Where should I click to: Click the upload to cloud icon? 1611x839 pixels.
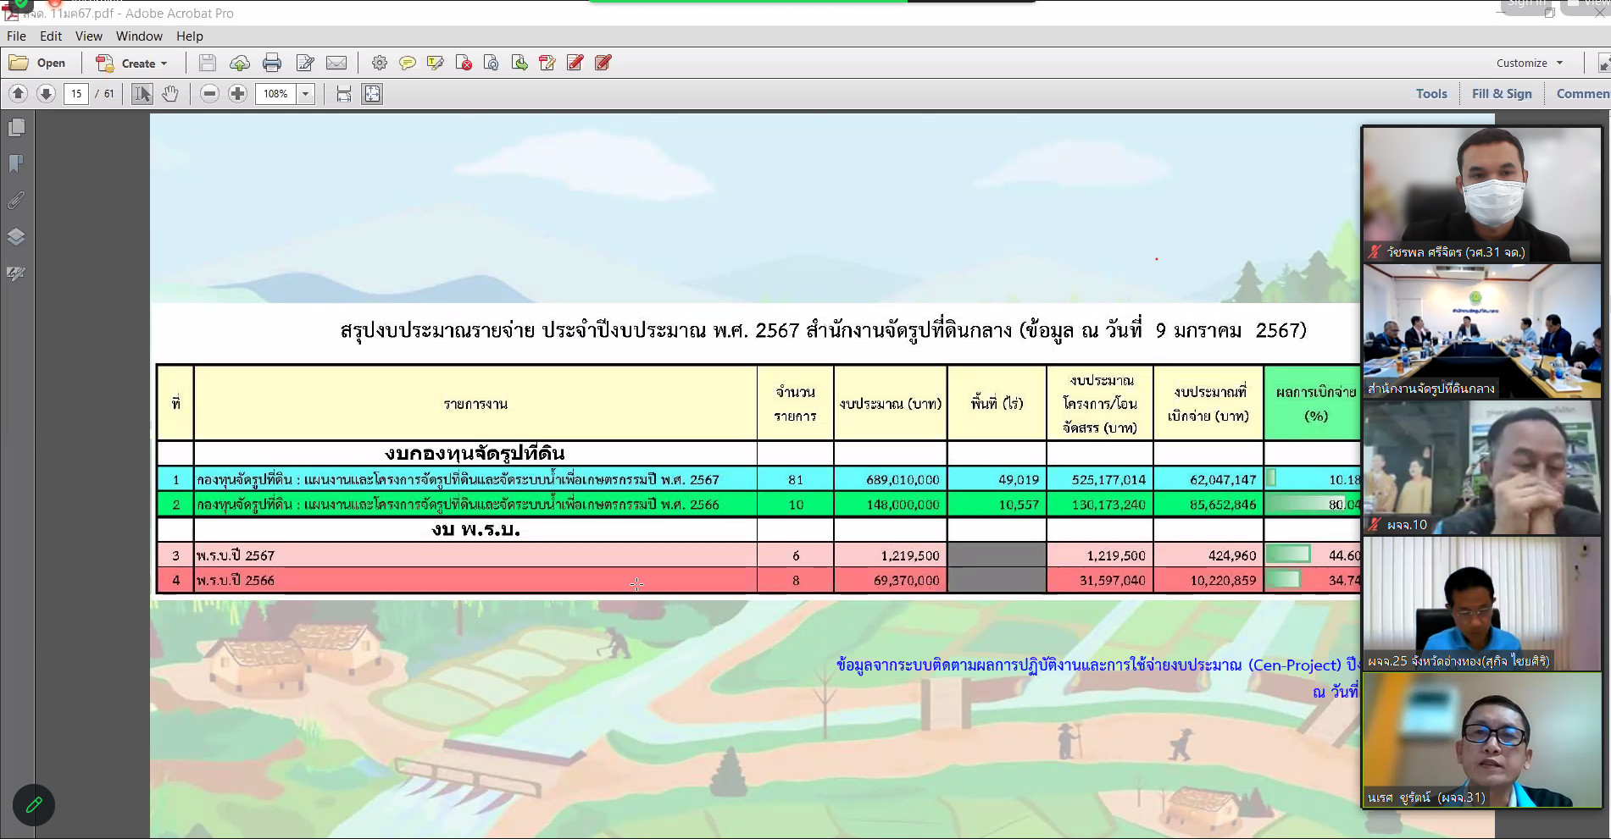pos(240,63)
